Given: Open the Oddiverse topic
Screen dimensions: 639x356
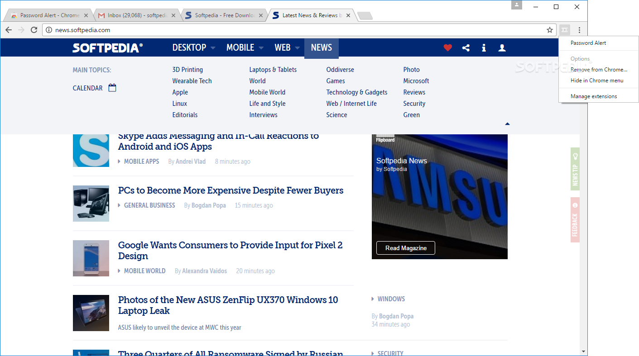Looking at the screenshot, I should [x=340, y=70].
